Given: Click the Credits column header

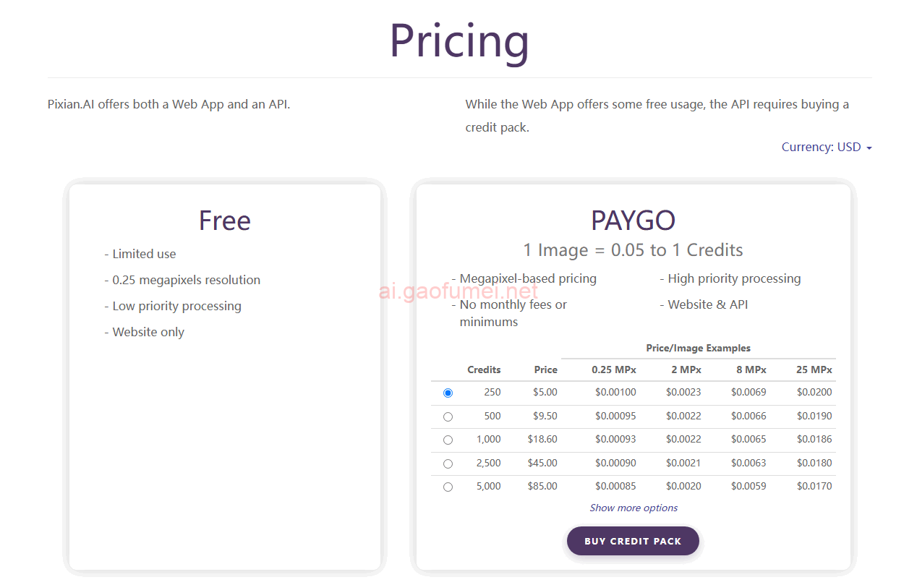Looking at the screenshot, I should pos(484,370).
